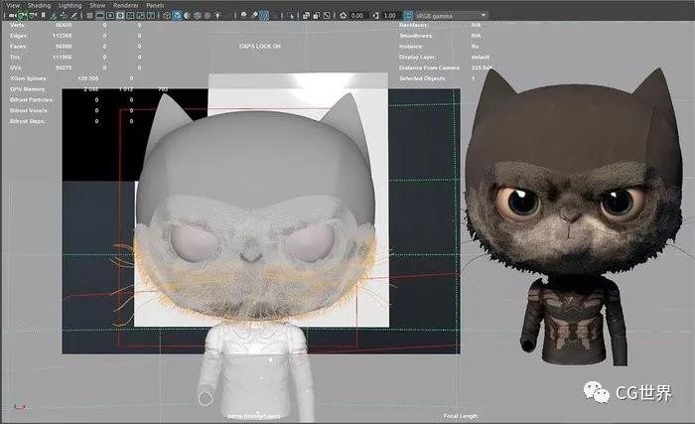695x424 pixels.
Task: Open Camera Attributes from the toolbar
Action: pos(33,16)
